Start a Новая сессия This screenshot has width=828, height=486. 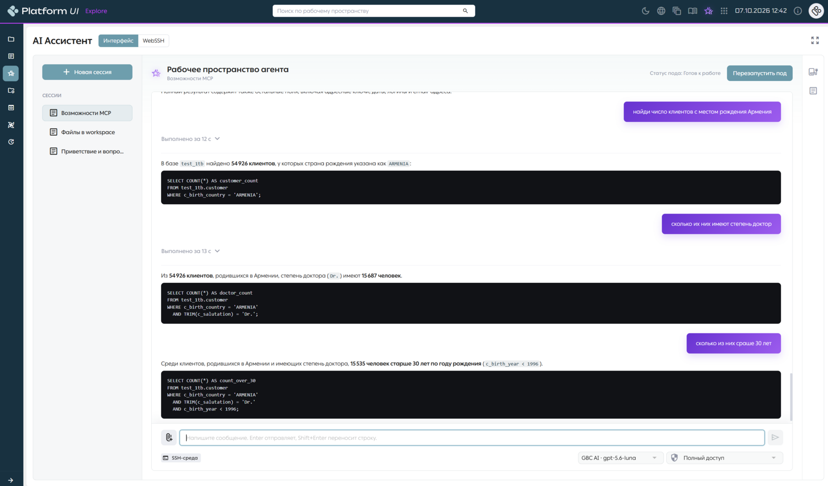(x=87, y=72)
